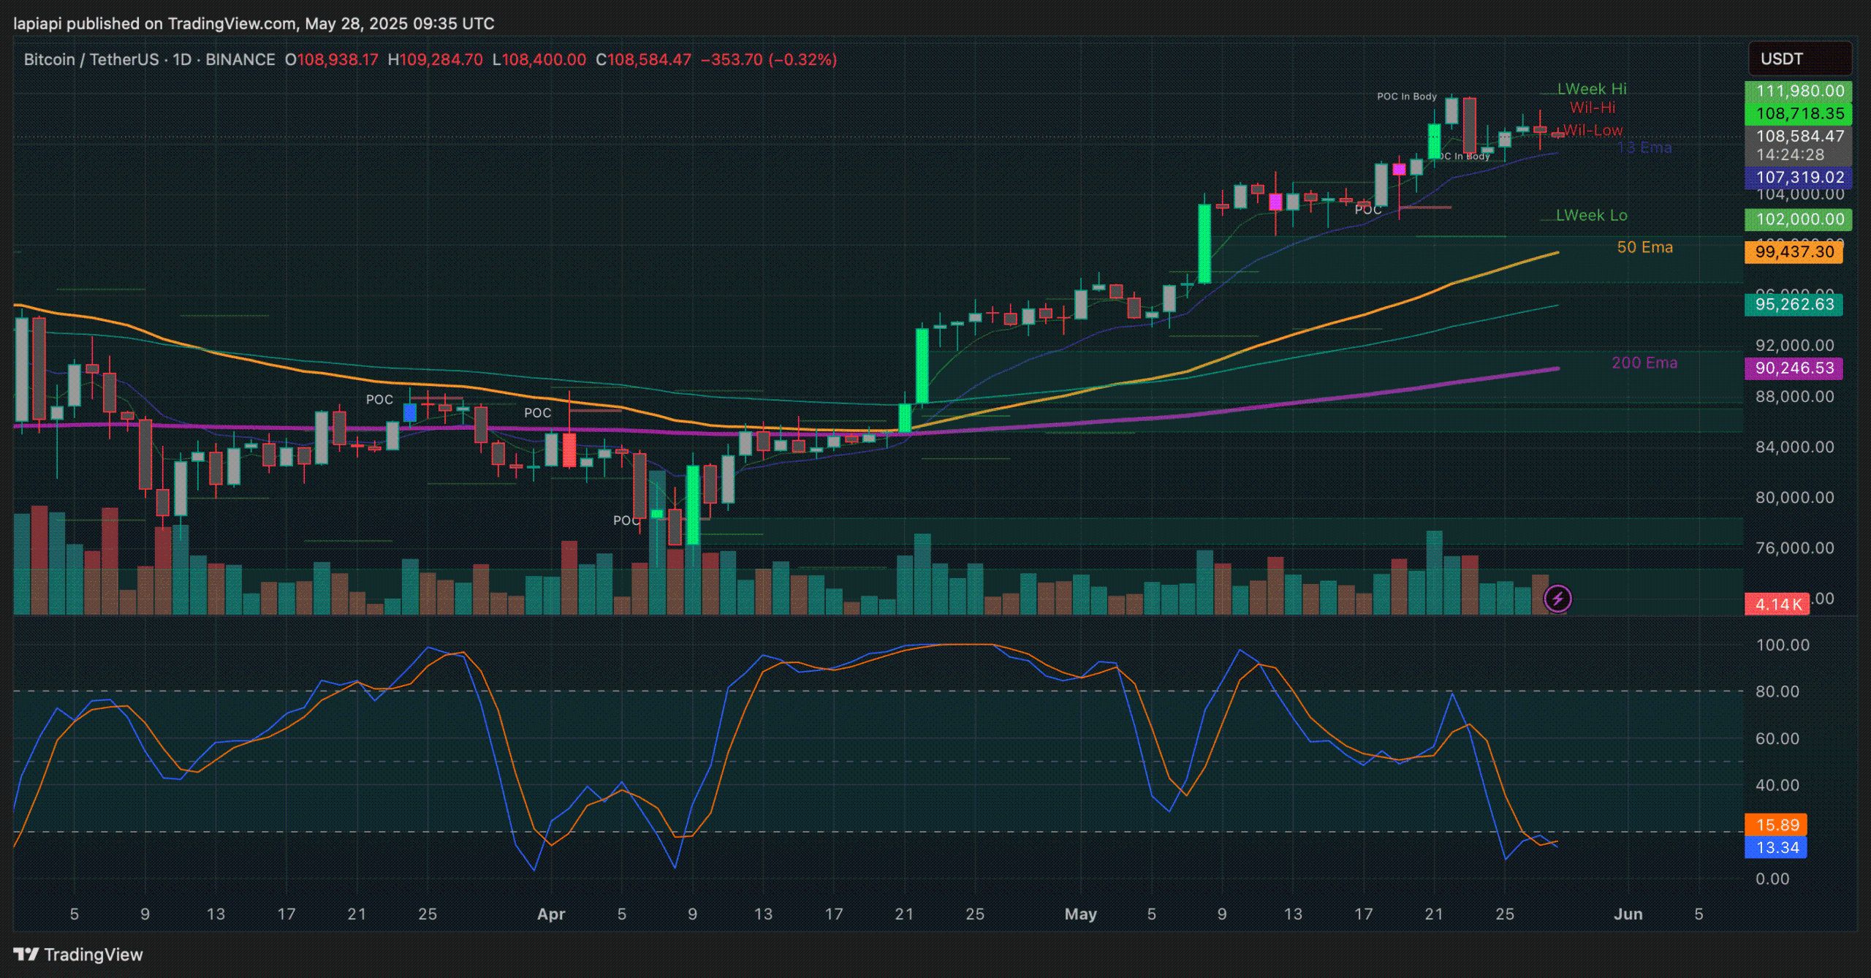Click the TradingView logo at bottom-left

[78, 955]
